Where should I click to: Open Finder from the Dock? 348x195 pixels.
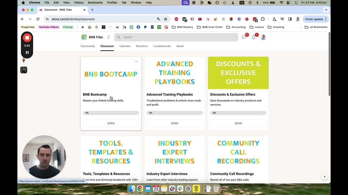132,188
